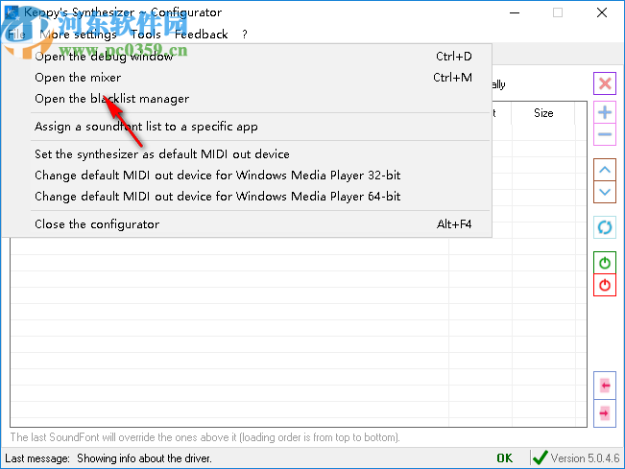Click the Version 5.0.4.6 label

585,458
